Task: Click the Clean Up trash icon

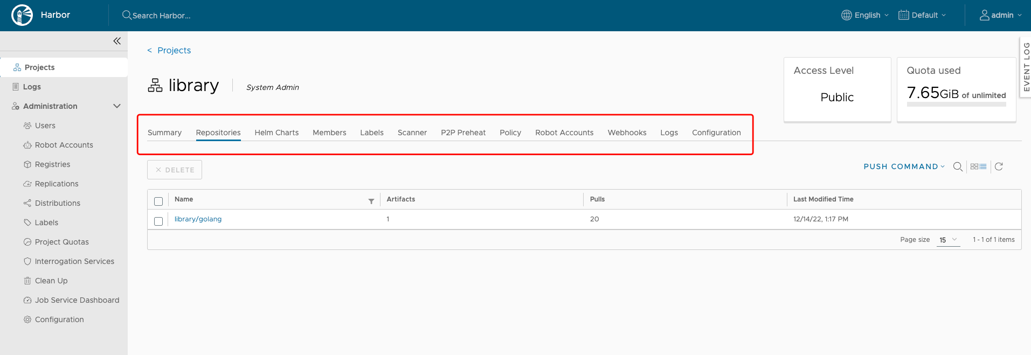Action: (27, 281)
